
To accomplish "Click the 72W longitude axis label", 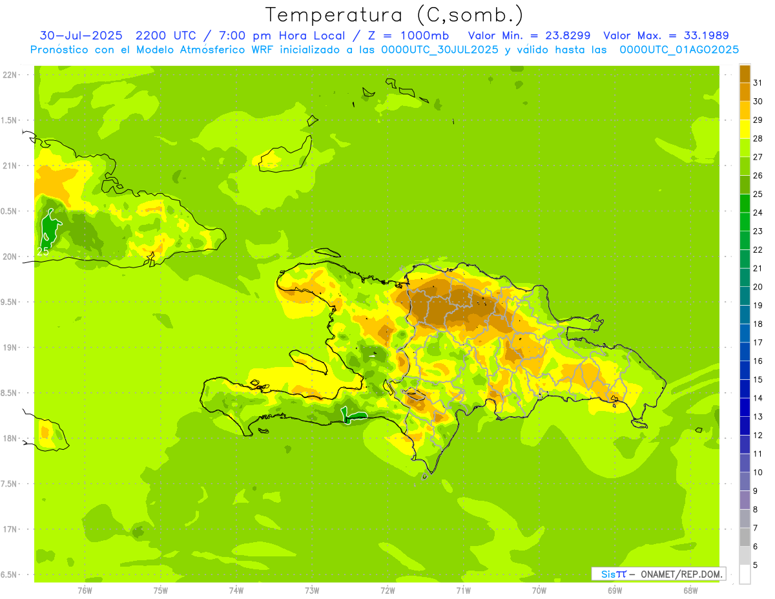I will click(387, 591).
